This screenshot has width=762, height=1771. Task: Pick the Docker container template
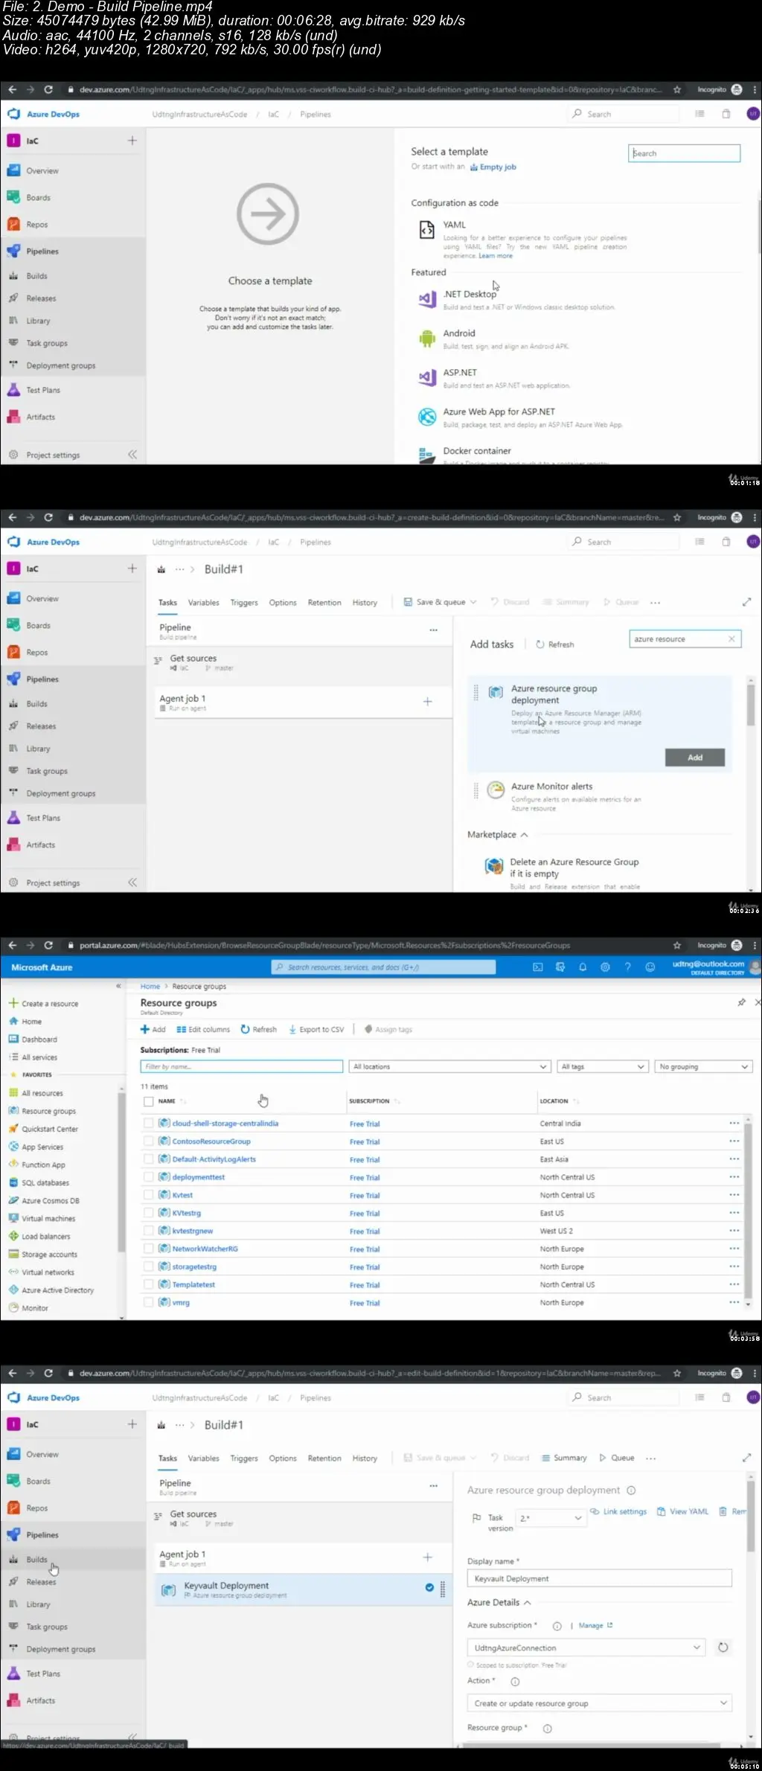coord(477,451)
